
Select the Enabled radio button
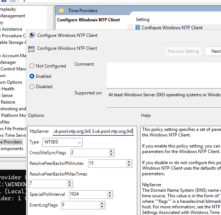tap(32, 76)
